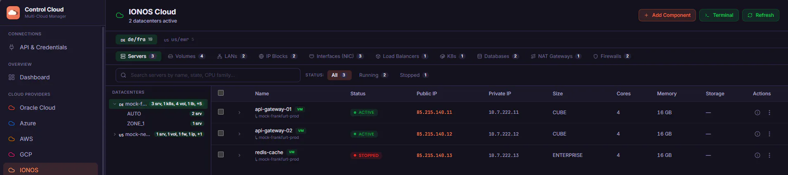The width and height of the screenshot is (788, 175).
Task: Click the GCP cloud icon
Action: [12, 154]
